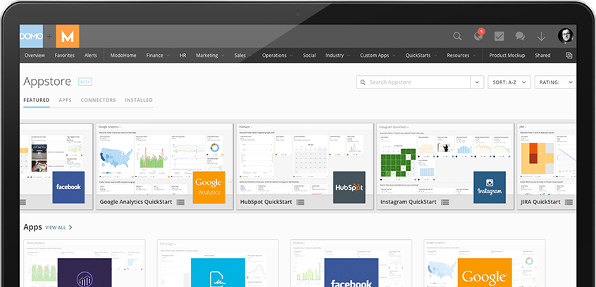Open menu icon beside HubSpot QuickStart
This screenshot has height=287, width=596.
coord(300,203)
